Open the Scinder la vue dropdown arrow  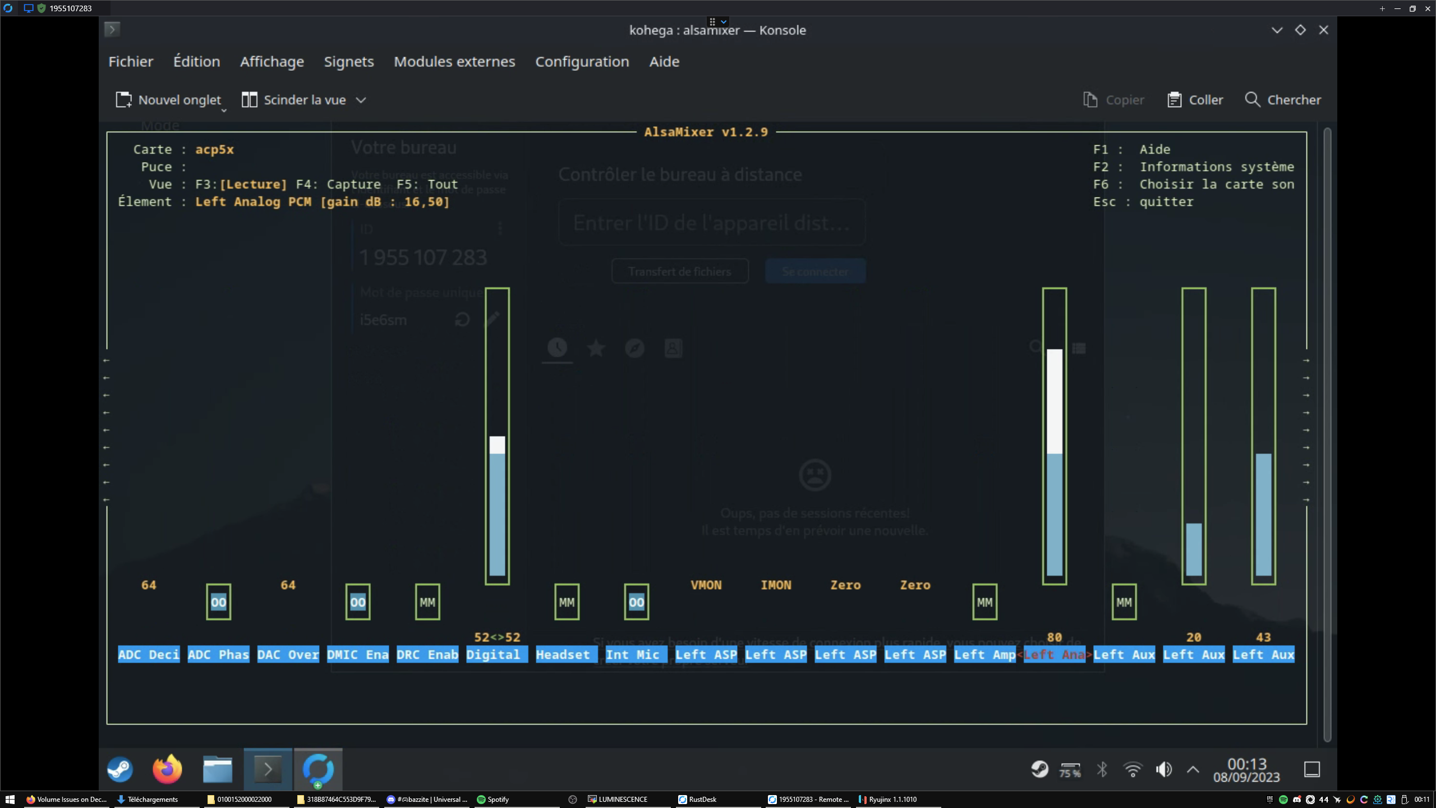click(x=361, y=99)
